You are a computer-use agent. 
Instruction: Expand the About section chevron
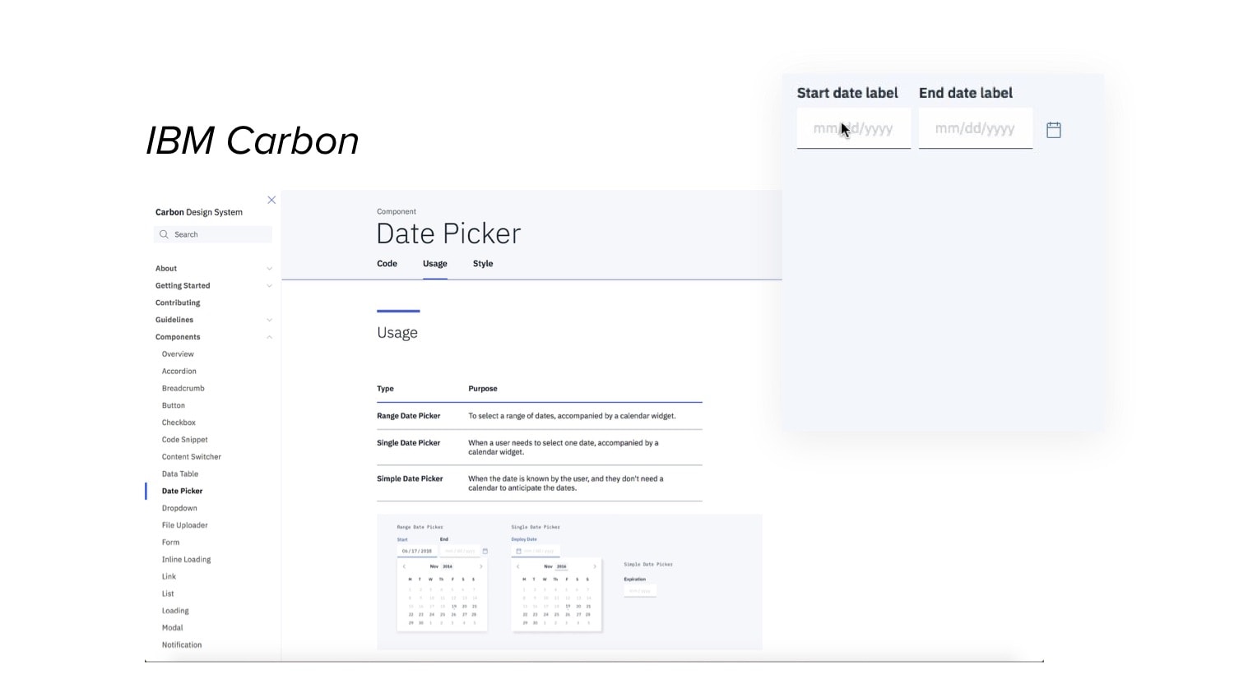[x=269, y=269]
